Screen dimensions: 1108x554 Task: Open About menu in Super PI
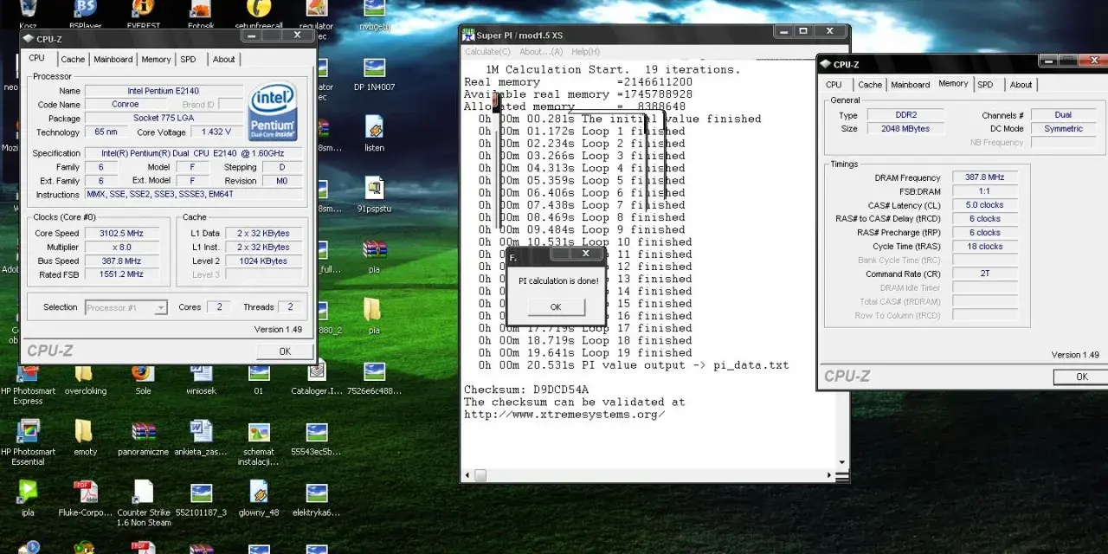(x=541, y=52)
